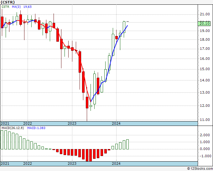
Task: Click the MA(3) legend label
Action: (16, 7)
